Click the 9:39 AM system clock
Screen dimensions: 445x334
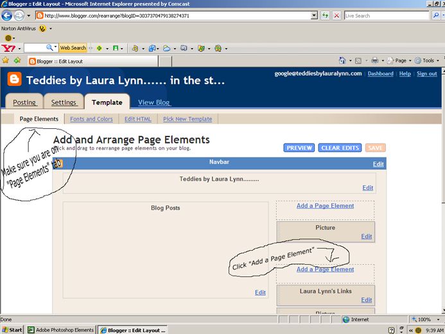[435, 330]
